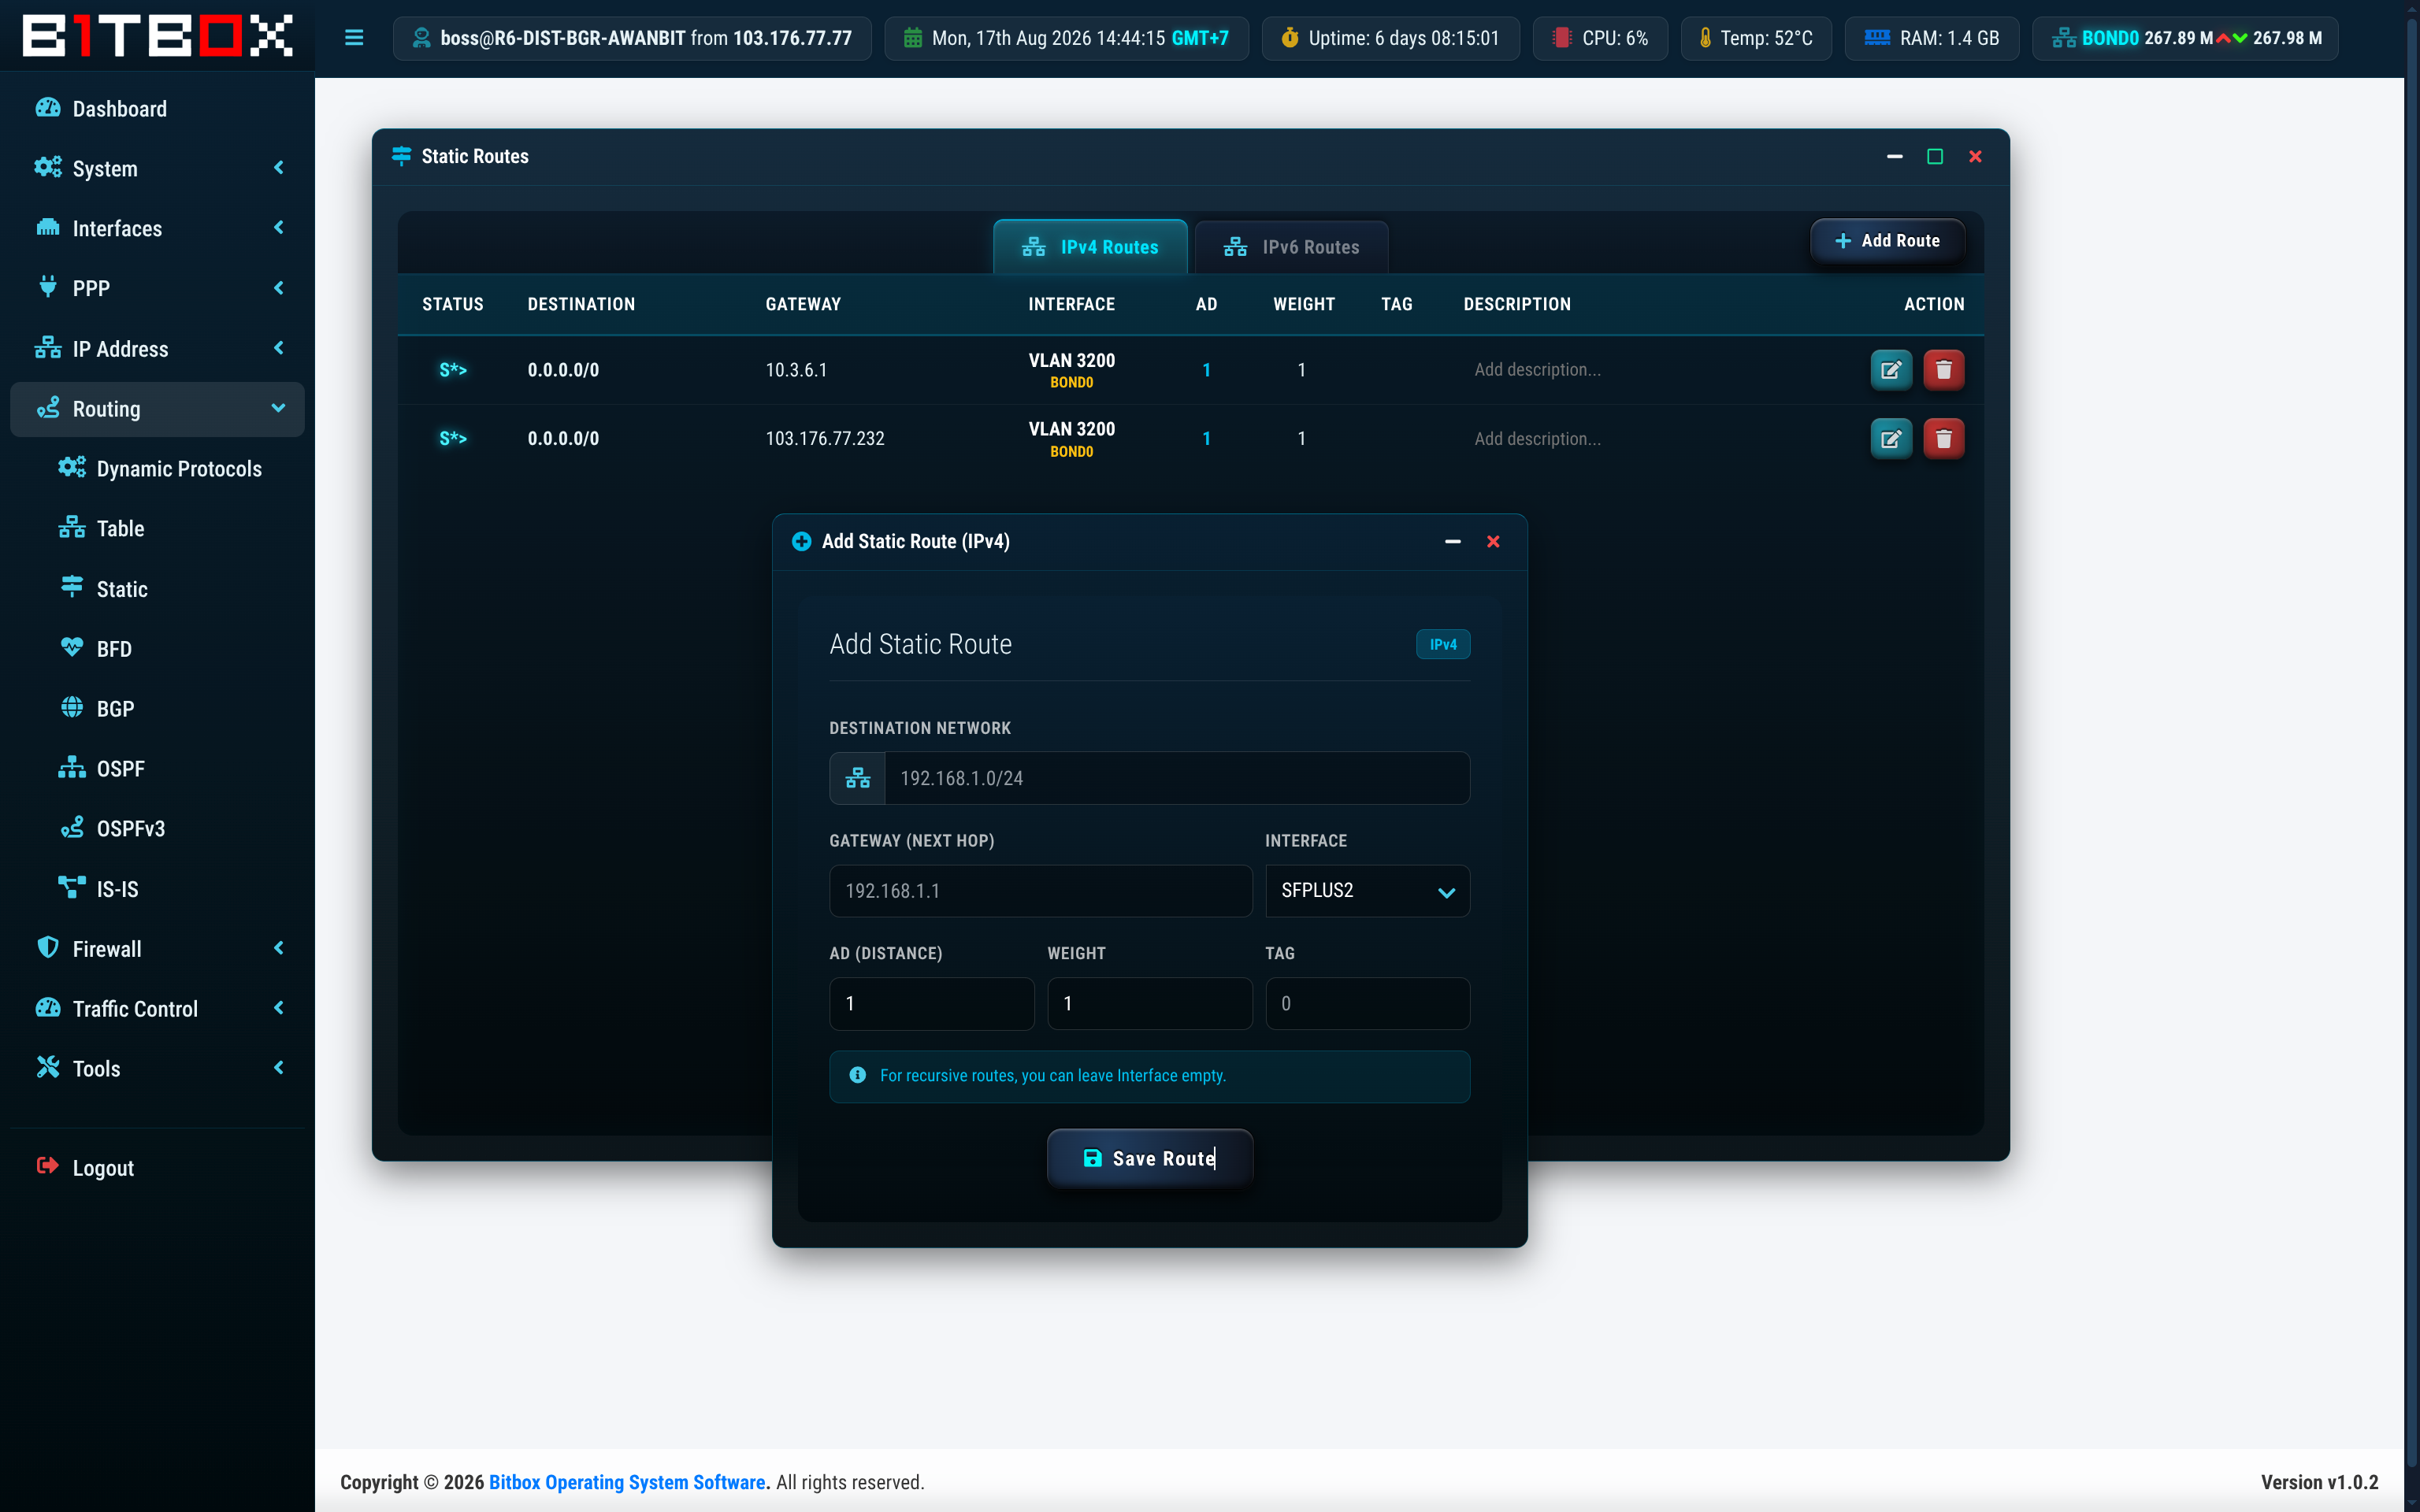Switch to the IPv6 Routes tab
Screen dimensions: 2420x1512
tap(1291, 247)
